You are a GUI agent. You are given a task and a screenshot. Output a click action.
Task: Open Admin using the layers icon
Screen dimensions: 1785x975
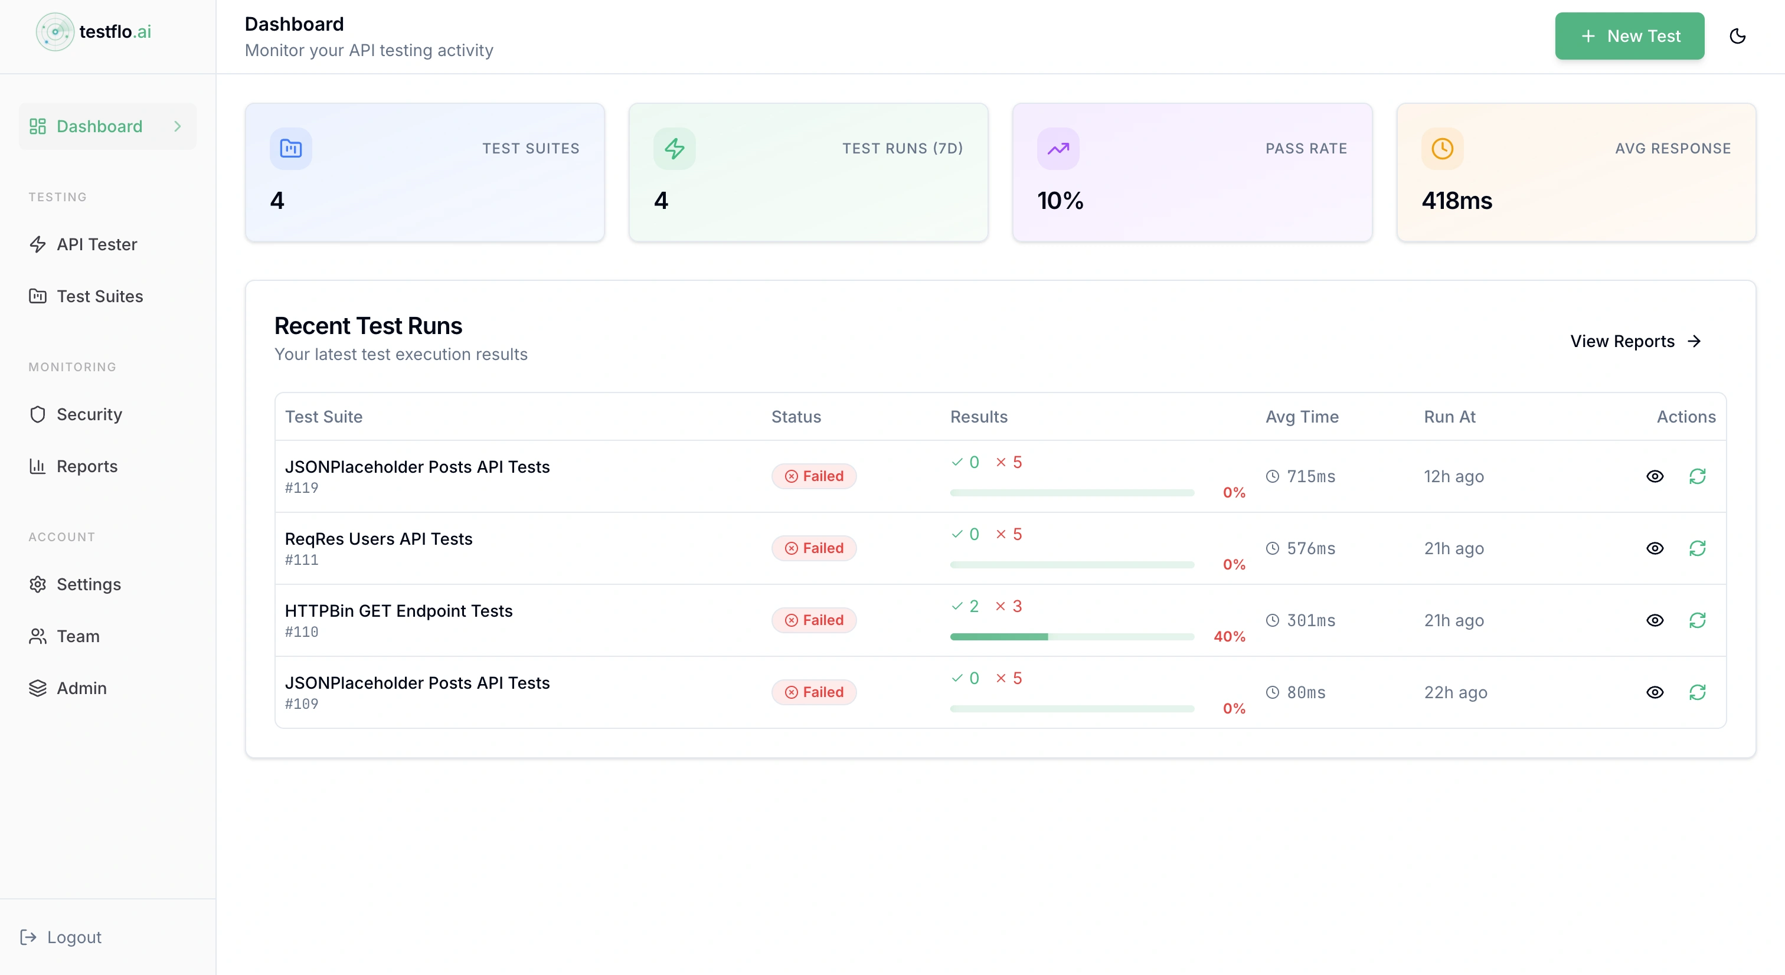38,688
